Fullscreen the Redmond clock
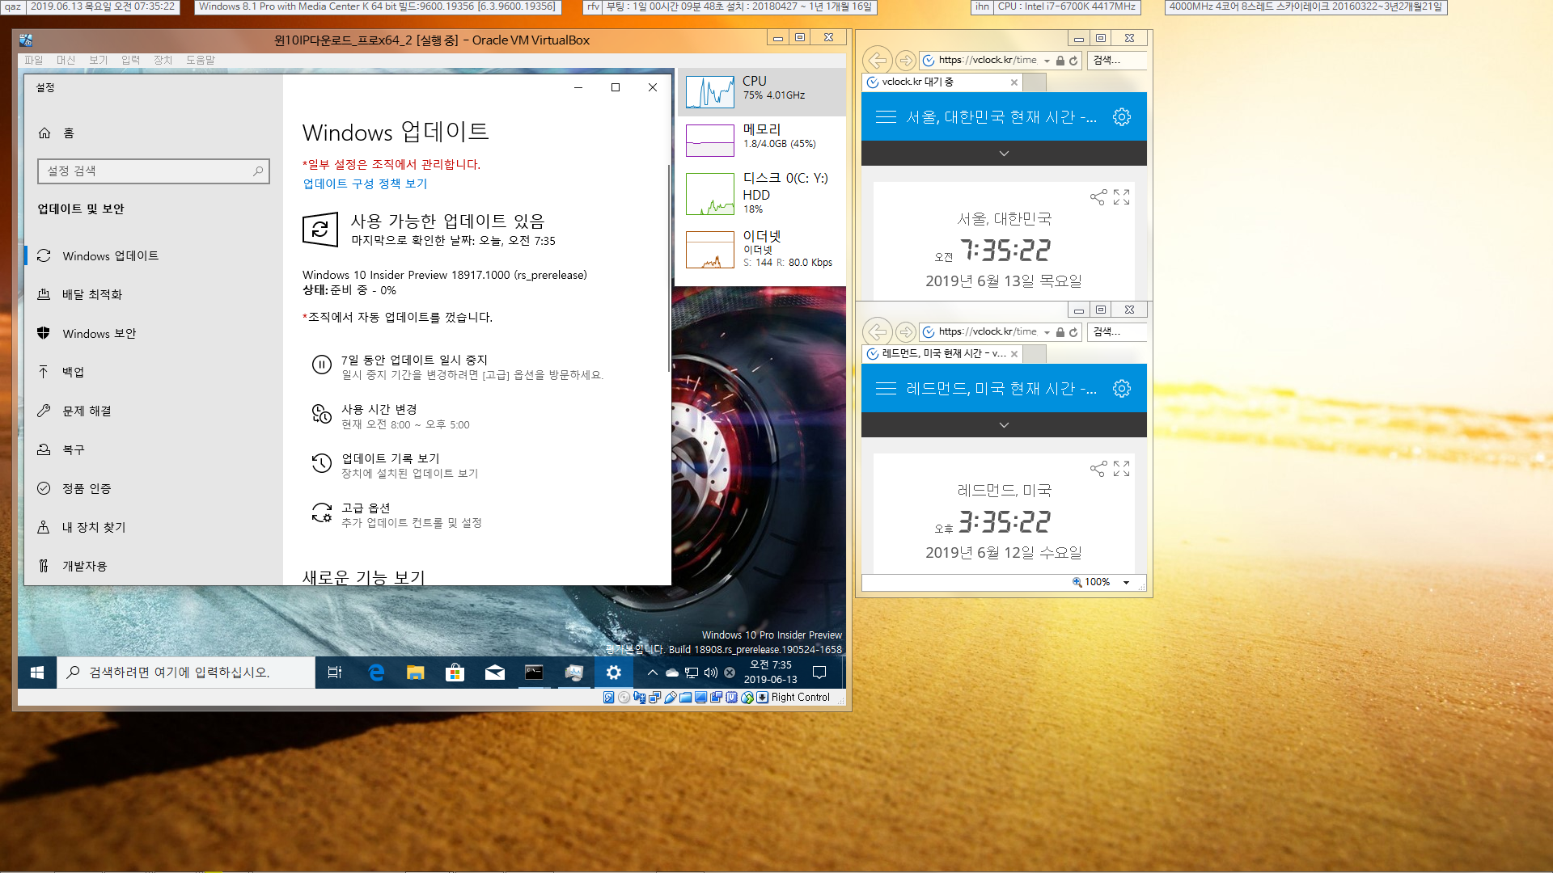The width and height of the screenshot is (1553, 873). point(1121,469)
